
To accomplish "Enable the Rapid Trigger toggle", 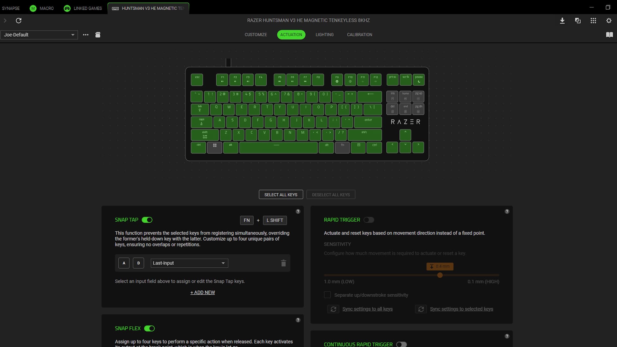I will point(369,220).
